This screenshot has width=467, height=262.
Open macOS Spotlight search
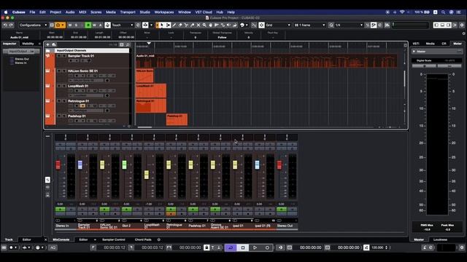pyautogui.click(x=443, y=12)
